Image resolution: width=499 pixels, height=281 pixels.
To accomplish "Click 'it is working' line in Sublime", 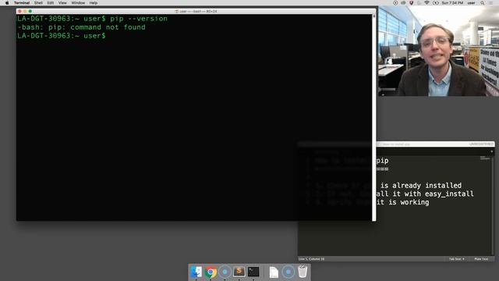I will pos(402,202).
